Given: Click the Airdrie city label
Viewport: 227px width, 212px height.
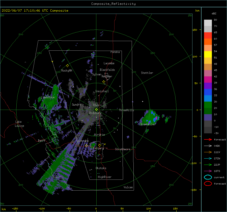Looking at the screenshot, I should tap(99, 135).
